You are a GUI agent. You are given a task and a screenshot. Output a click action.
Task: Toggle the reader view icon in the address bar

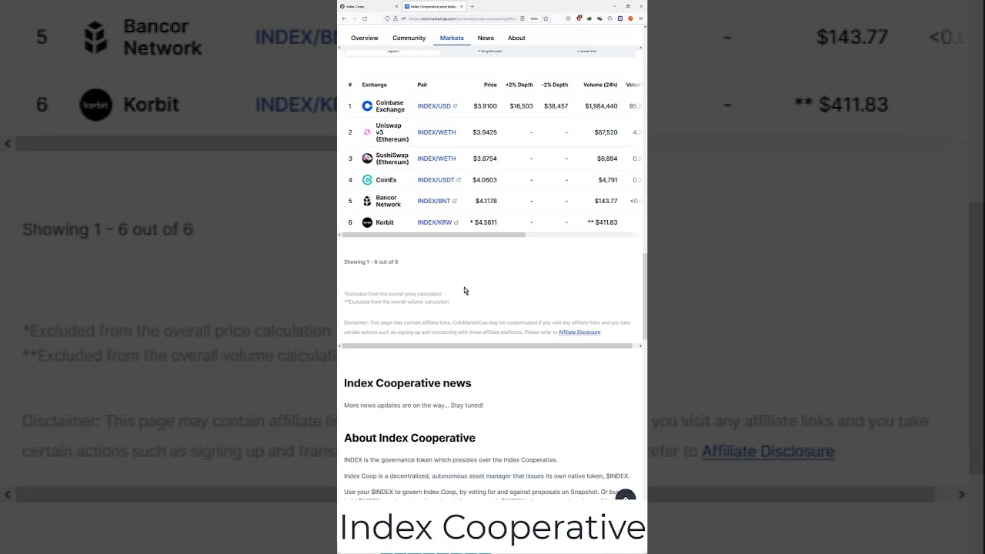[523, 18]
